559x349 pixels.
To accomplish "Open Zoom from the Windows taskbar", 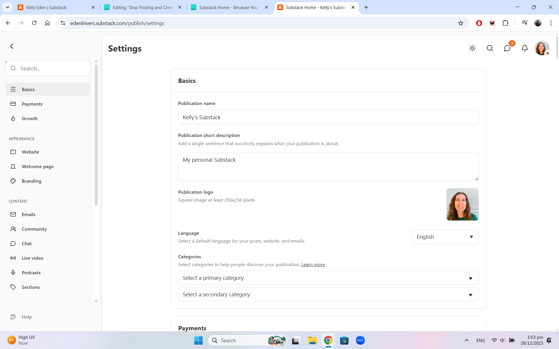I will coord(360,340).
